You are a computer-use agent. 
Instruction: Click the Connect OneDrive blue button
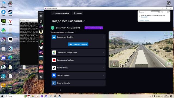click(x=78, y=44)
